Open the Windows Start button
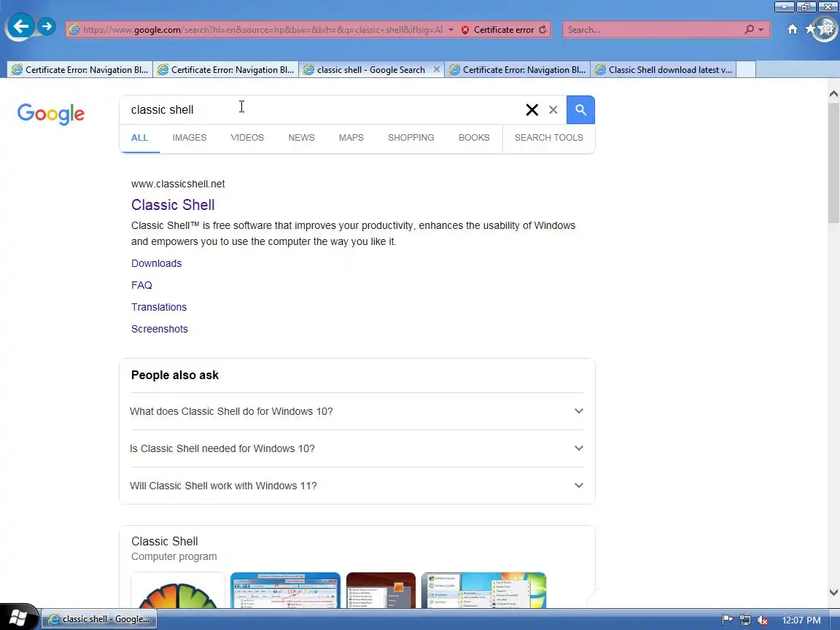The image size is (840, 630). click(x=19, y=618)
